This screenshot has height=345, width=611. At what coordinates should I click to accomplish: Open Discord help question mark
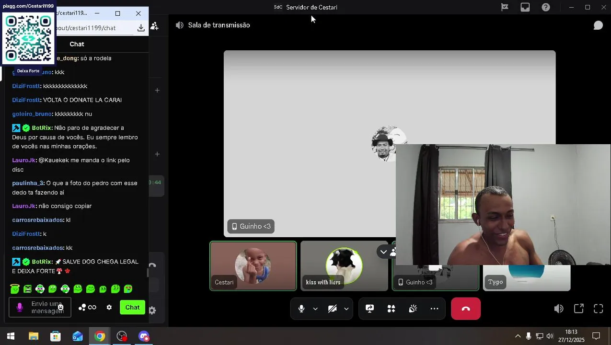pos(546,7)
